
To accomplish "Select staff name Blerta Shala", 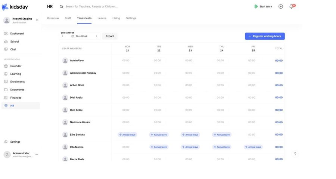I will (77, 159).
